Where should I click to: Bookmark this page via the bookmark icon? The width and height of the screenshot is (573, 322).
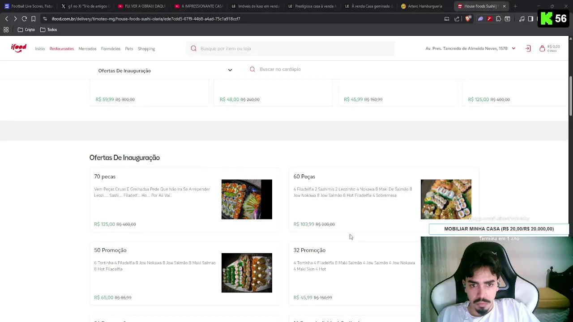[33, 19]
